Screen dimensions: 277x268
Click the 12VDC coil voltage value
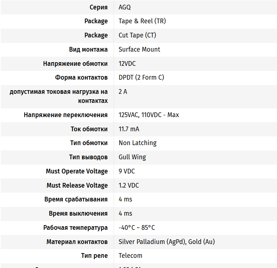tap(127, 64)
